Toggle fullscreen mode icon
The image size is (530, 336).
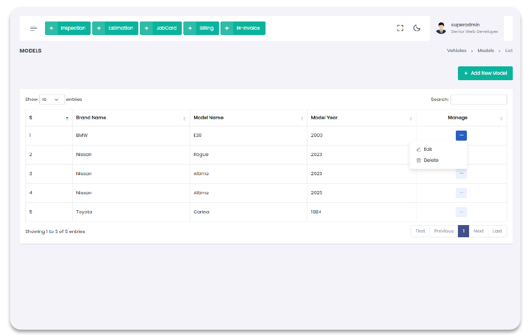click(x=400, y=29)
